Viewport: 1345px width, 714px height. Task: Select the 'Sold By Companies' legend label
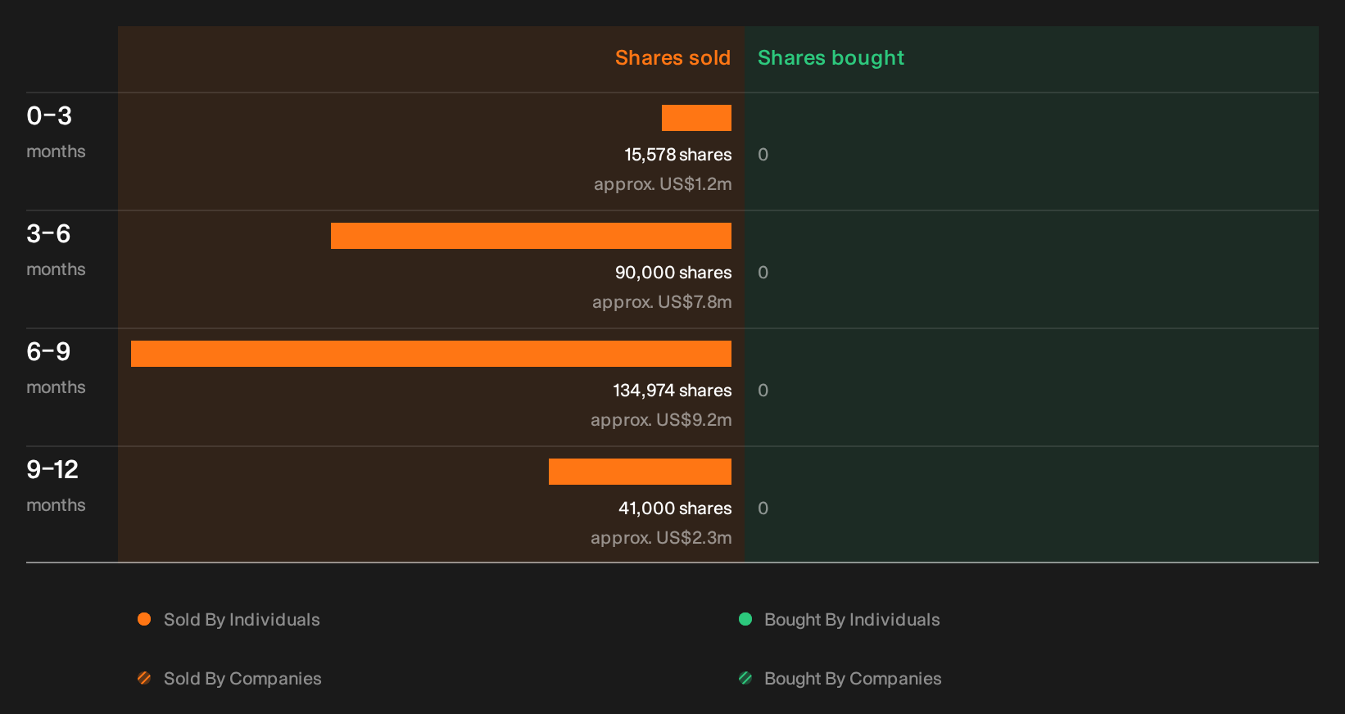point(242,679)
